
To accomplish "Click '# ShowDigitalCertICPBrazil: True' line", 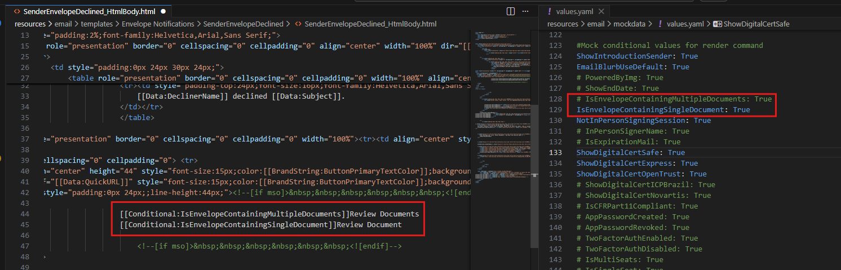I will point(646,184).
